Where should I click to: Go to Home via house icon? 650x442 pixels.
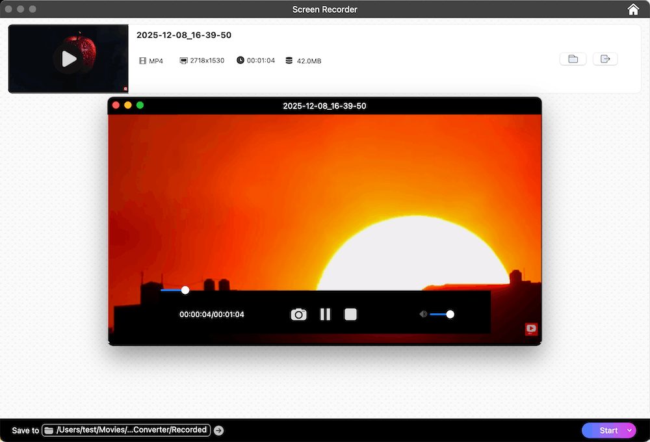click(633, 9)
